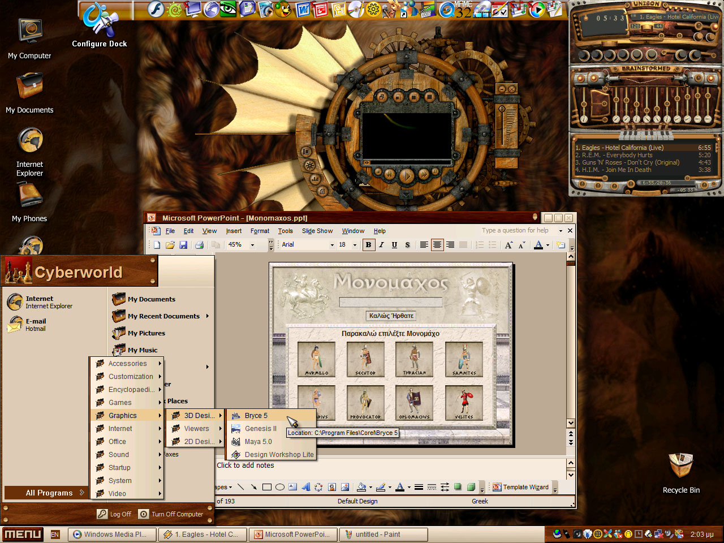Open the font color dropdown arrow in formatting toolbar
The image size is (724, 543).
(548, 245)
